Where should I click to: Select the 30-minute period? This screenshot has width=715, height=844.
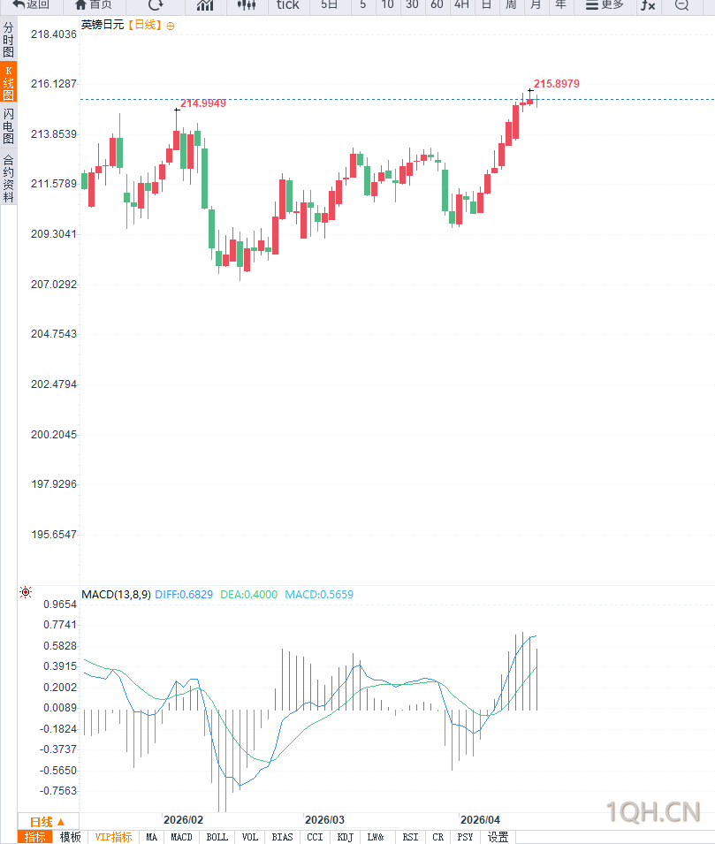(x=412, y=5)
